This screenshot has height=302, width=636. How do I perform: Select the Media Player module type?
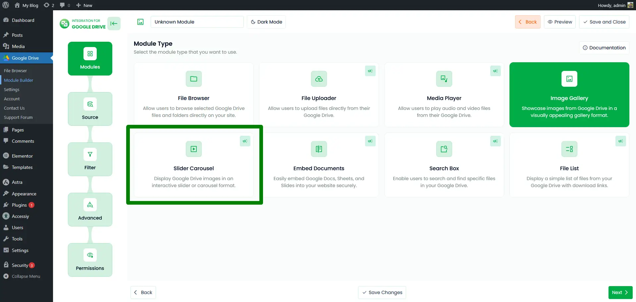444,95
